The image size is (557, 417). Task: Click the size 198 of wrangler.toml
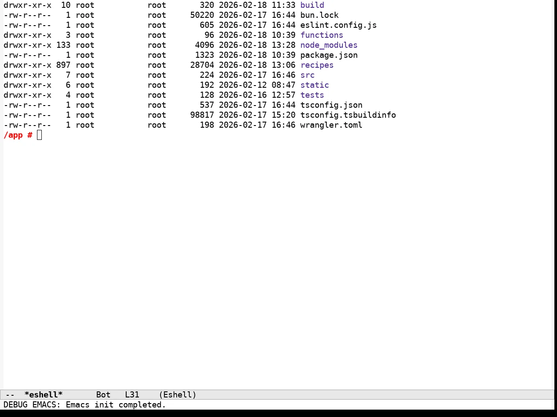(x=207, y=125)
